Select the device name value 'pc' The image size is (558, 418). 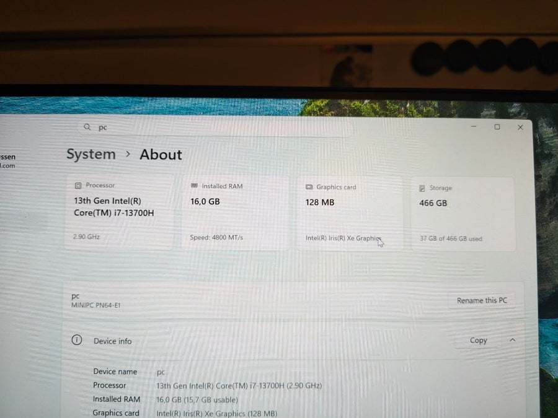pos(161,372)
